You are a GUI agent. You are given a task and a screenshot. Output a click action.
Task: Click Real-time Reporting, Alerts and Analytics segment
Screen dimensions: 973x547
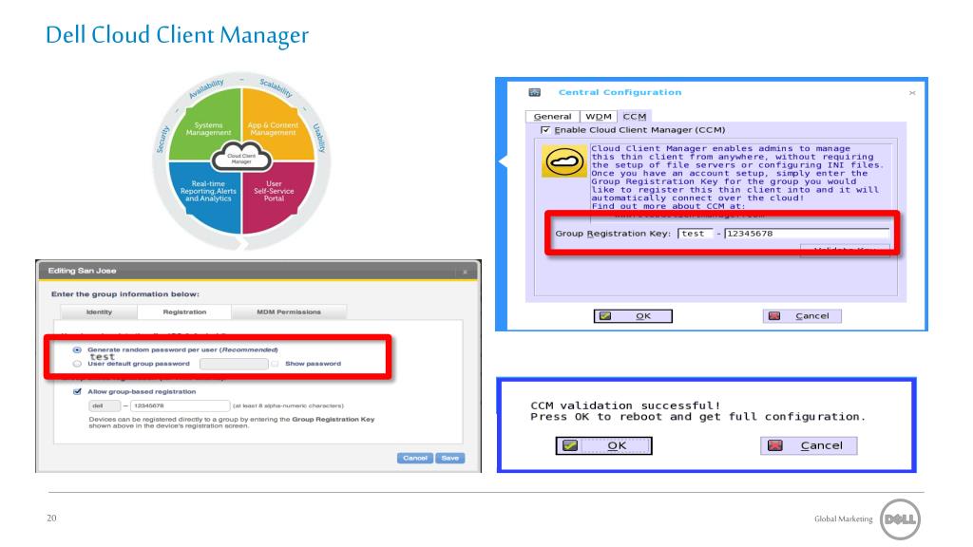208,192
